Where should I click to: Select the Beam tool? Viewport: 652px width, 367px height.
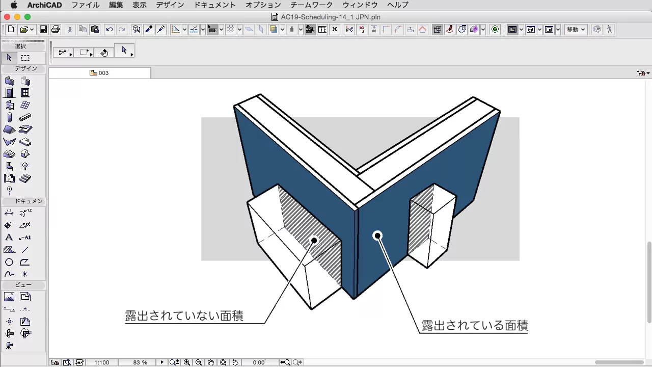pyautogui.click(x=25, y=118)
